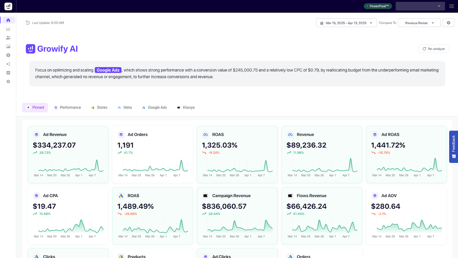Open the audiences people icon in sidebar
This screenshot has height=258, width=458.
(8, 37)
